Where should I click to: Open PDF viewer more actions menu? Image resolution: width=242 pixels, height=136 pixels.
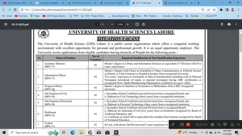[x=236, y=24]
